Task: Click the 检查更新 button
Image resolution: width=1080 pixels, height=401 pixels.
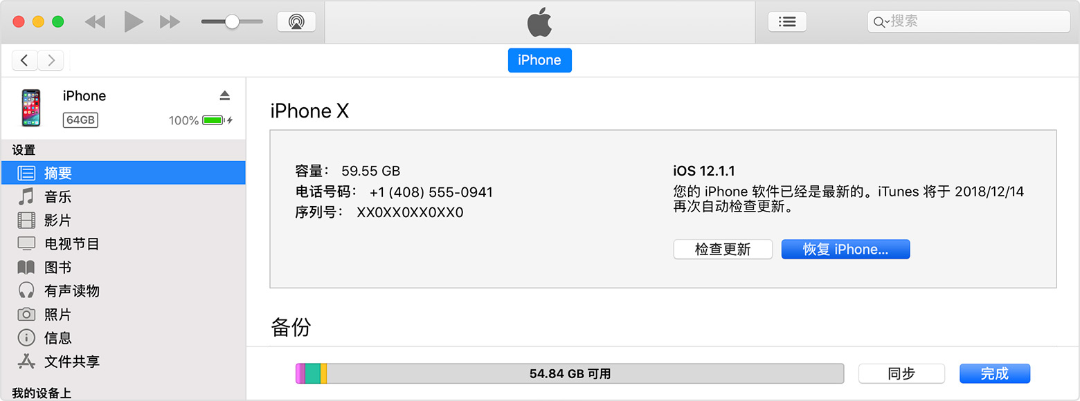Action: 723,250
